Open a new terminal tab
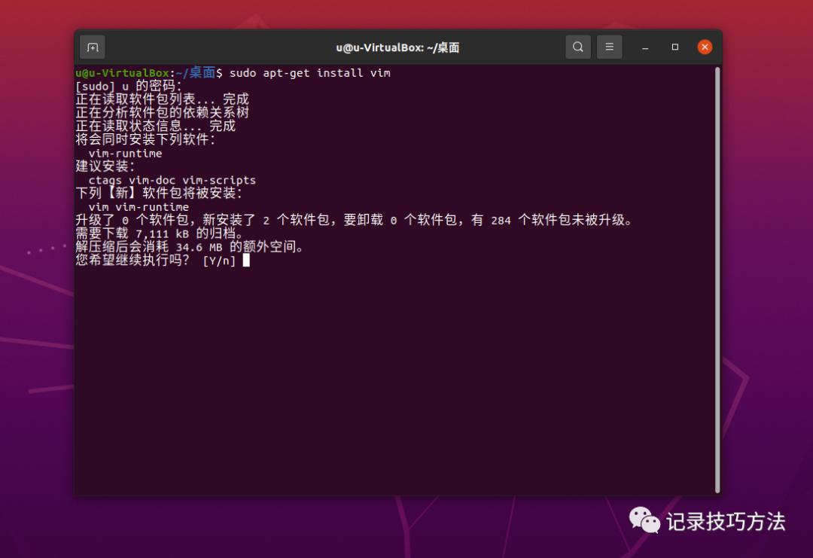Screen dimensions: 813x558 point(93,47)
